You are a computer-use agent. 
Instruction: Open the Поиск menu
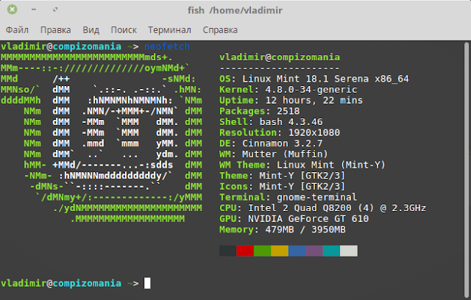(x=124, y=30)
